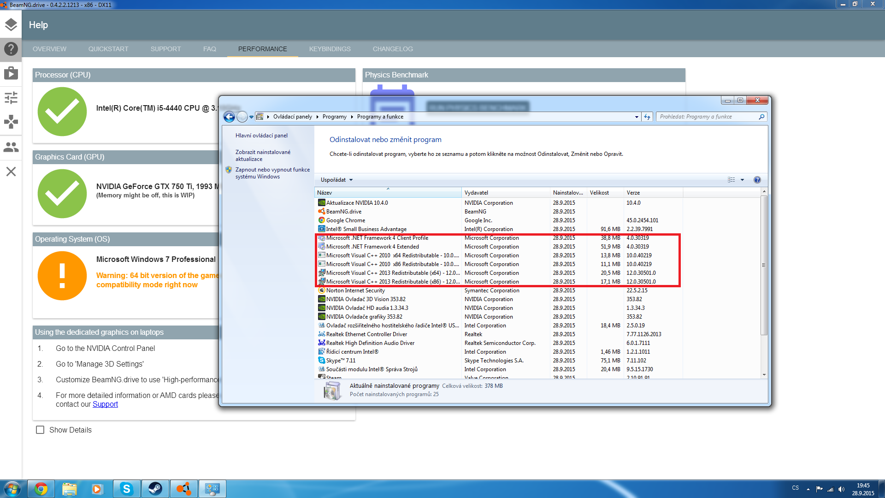Sort by the Verze column header
The height and width of the screenshot is (498, 885).
pyautogui.click(x=653, y=193)
